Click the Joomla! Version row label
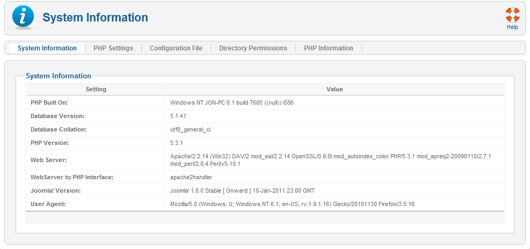Screen dimensions: 530x249 (55, 191)
